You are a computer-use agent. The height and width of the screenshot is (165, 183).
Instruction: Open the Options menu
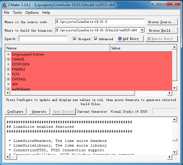pyautogui.click(x=32, y=12)
